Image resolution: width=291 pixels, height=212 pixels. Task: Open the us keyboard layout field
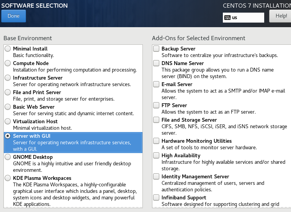pyautogui.click(x=247, y=18)
